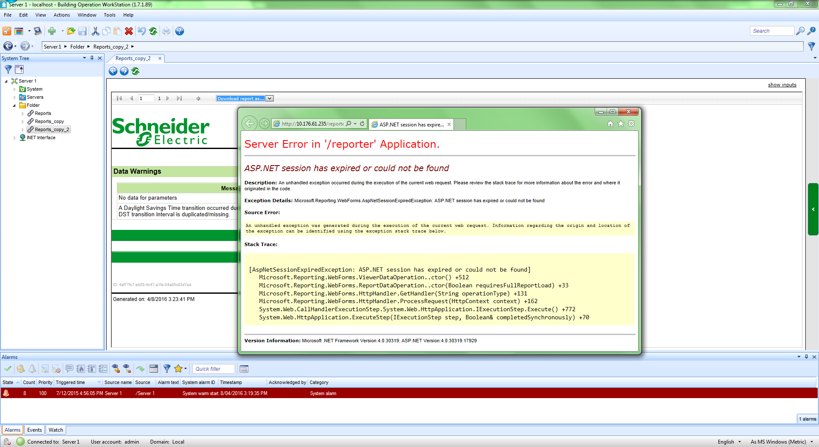Open the File menu
The height and width of the screenshot is (447, 819).
point(8,15)
